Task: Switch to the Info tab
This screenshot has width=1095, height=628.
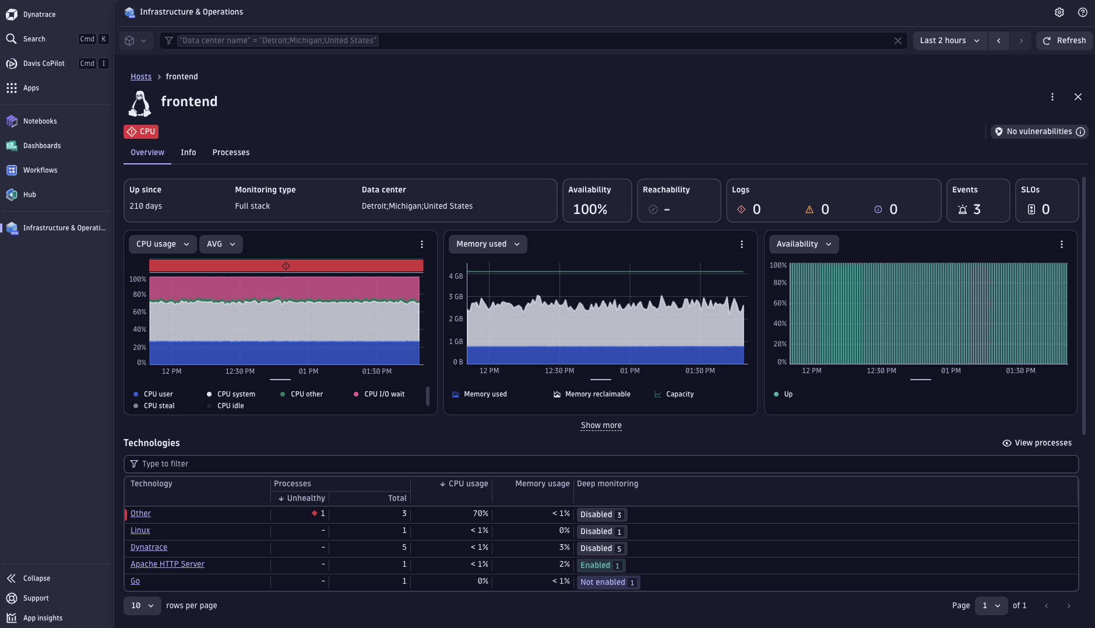Action: tap(188, 153)
